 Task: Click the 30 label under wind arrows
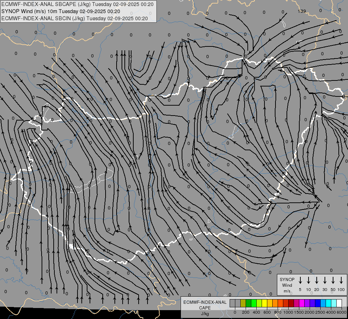pyautogui.click(x=325, y=290)
